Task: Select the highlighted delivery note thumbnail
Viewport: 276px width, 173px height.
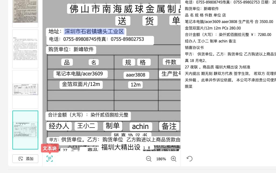Action: click(25, 130)
